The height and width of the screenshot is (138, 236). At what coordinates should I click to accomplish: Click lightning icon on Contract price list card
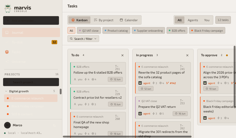coord(86,104)
